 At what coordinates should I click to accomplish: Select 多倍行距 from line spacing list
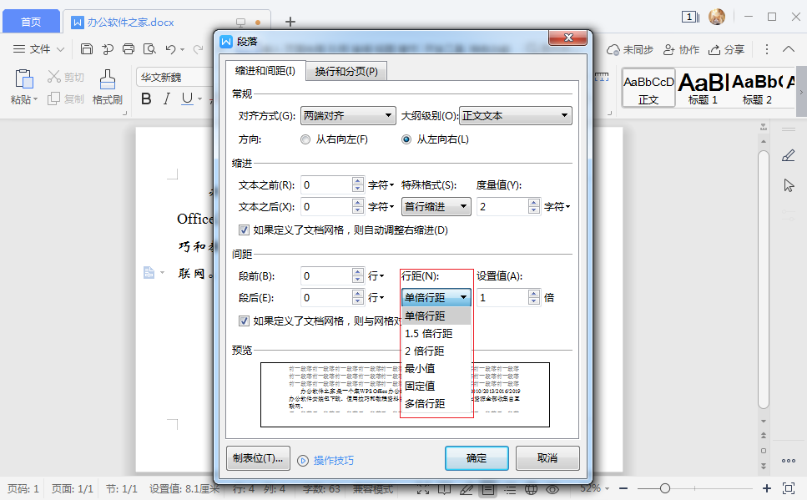click(x=436, y=404)
